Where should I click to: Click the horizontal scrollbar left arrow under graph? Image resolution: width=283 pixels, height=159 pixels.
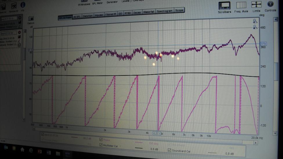pyautogui.click(x=34, y=129)
